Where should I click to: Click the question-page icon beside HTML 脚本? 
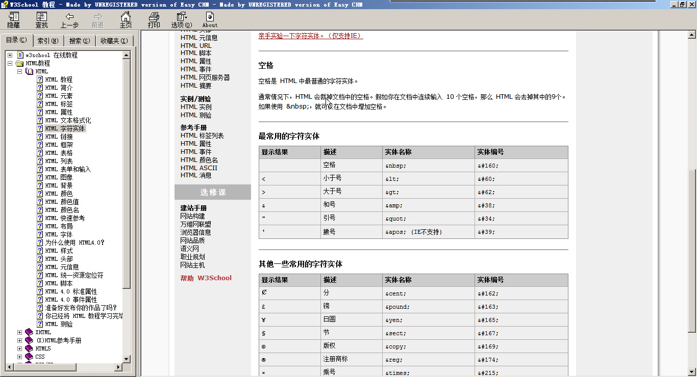tap(40, 283)
